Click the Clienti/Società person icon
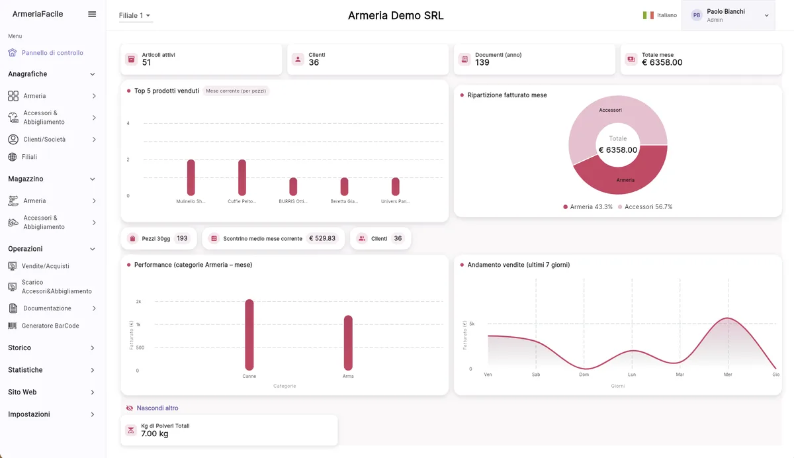 click(x=13, y=140)
